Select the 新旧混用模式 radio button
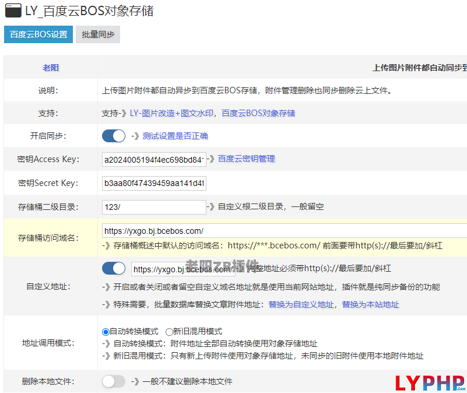 click(169, 332)
